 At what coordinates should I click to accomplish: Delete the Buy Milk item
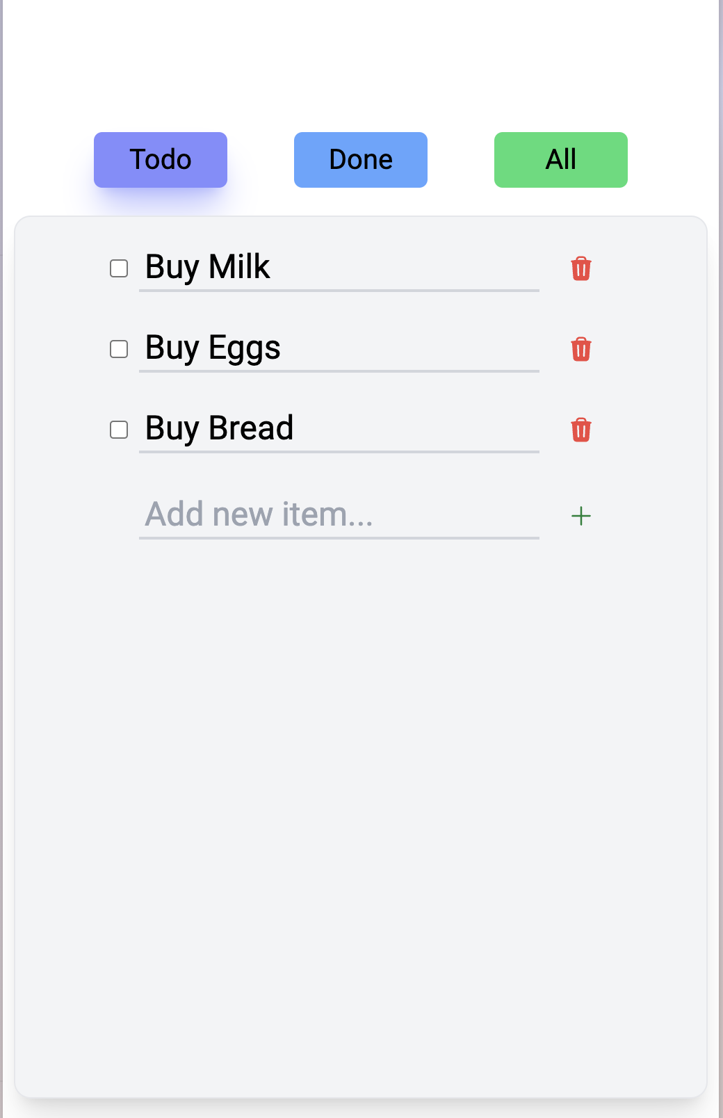(581, 268)
